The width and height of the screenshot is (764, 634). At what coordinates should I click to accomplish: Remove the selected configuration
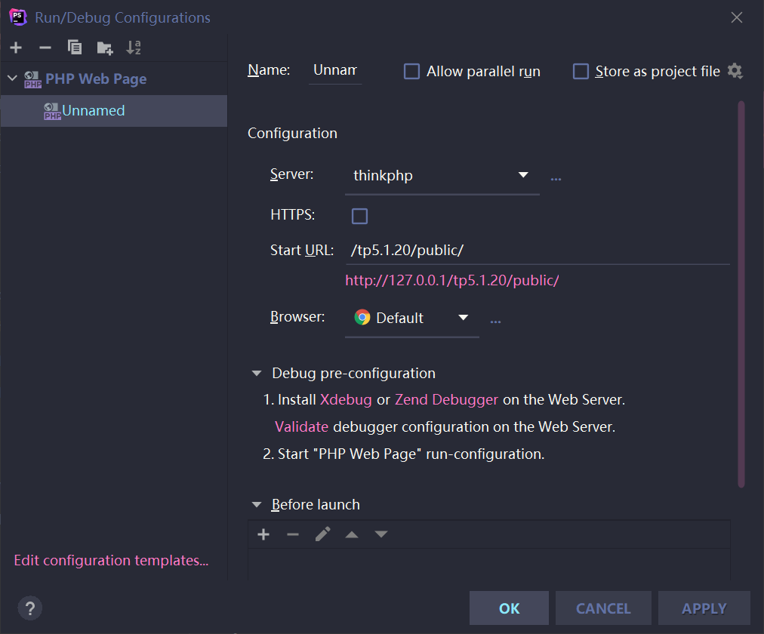pos(45,47)
